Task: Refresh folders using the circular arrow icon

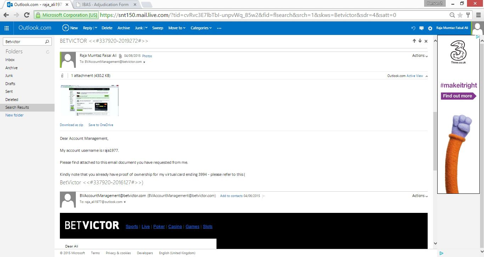Action: coord(47,52)
